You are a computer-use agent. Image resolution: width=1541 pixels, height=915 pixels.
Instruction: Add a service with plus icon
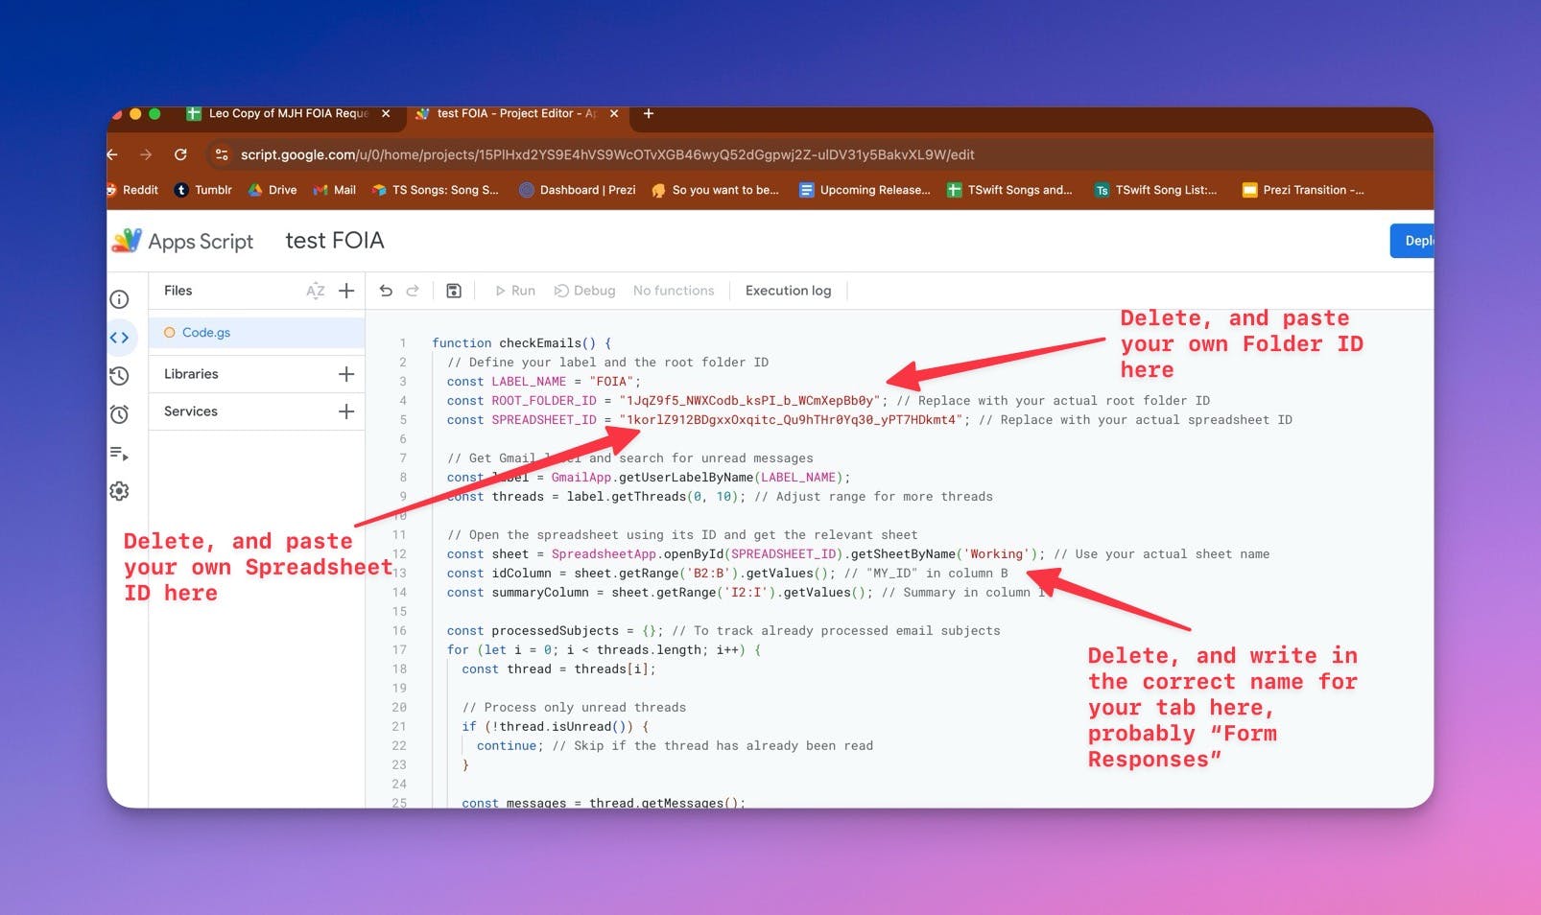346,411
